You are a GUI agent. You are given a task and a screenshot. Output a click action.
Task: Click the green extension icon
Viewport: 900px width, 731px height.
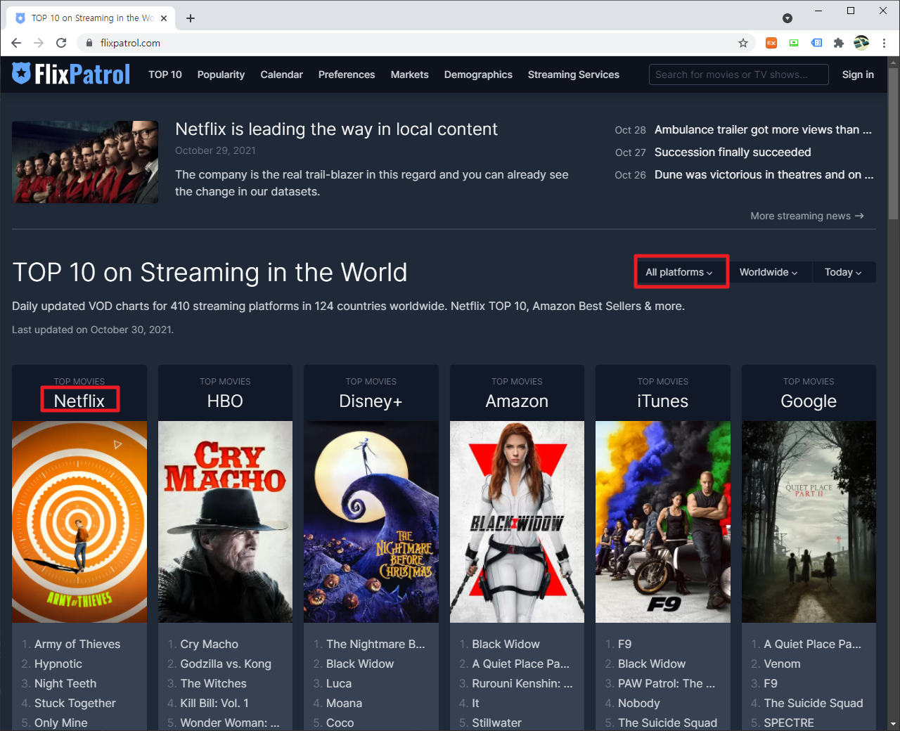(794, 43)
